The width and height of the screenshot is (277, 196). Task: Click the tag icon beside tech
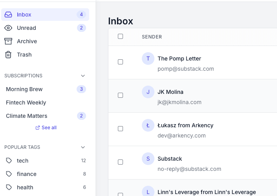(9, 161)
